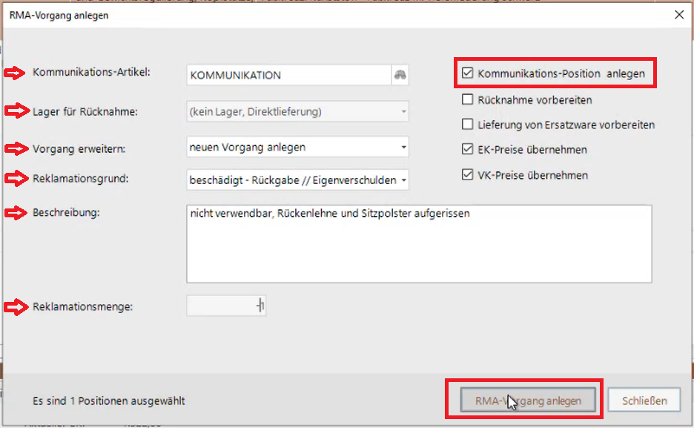The width and height of the screenshot is (694, 428).
Task: Click the Schließen button
Action: point(644,401)
